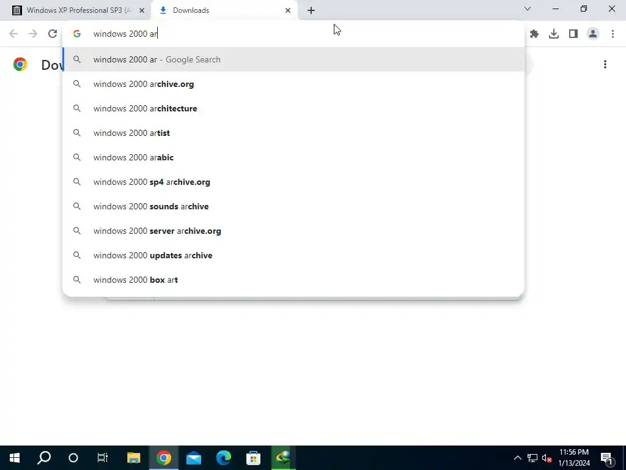The width and height of the screenshot is (626, 470).
Task: Select 'windows 2000 sp4 archive.org' suggestion
Action: pyautogui.click(x=293, y=182)
